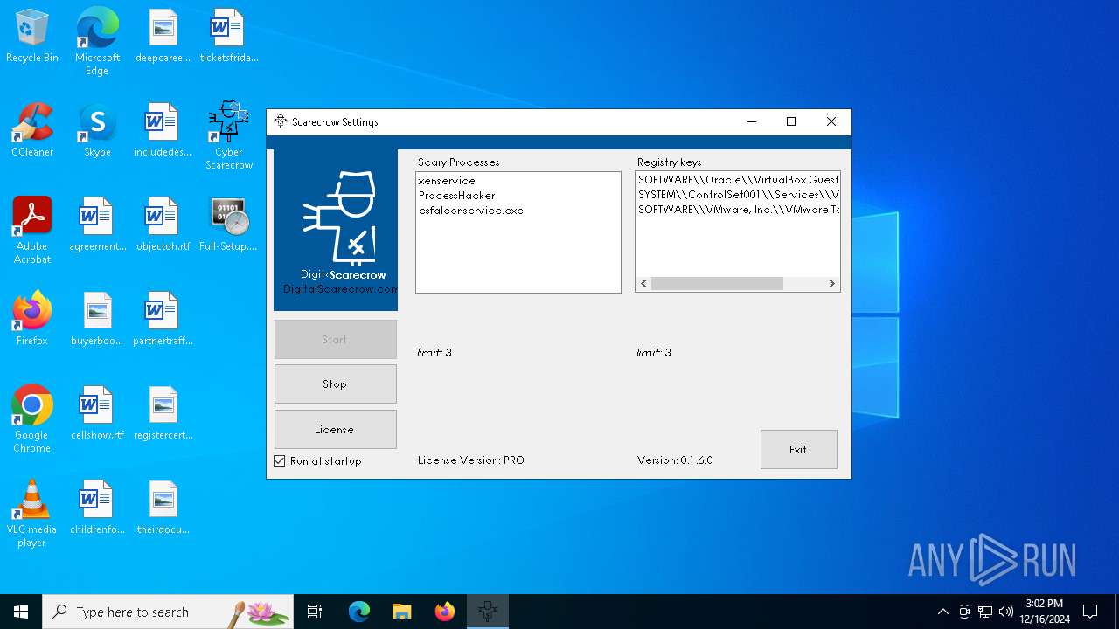The image size is (1119, 629).
Task: Select the buyerboo image file icon
Action: coord(97,320)
